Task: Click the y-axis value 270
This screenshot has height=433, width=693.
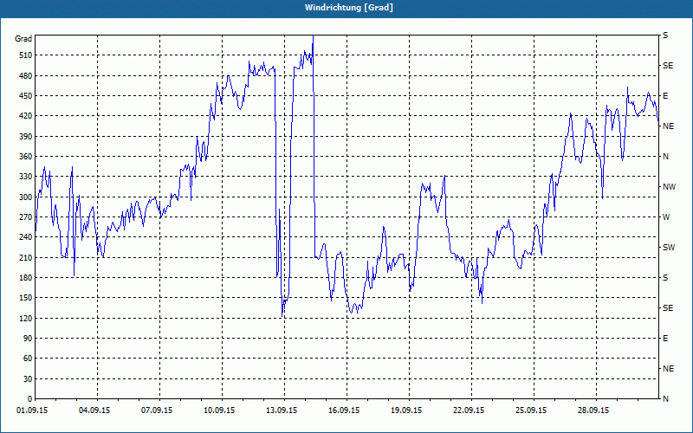Action: pos(26,217)
